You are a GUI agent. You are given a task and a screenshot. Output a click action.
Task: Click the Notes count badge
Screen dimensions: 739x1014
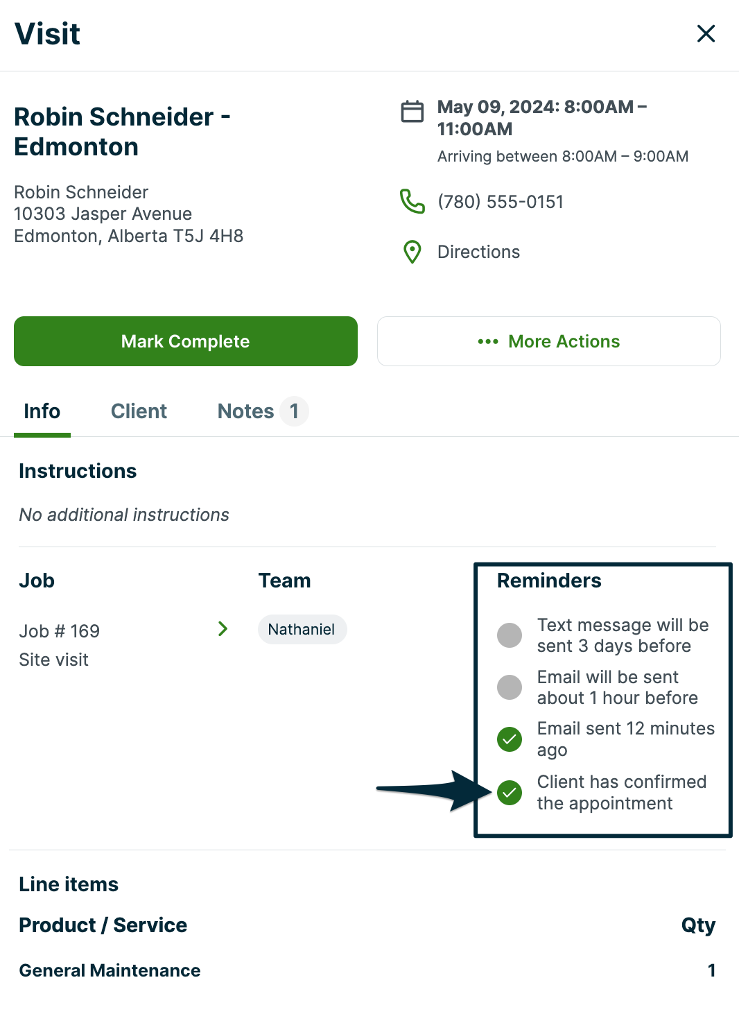[x=295, y=411]
